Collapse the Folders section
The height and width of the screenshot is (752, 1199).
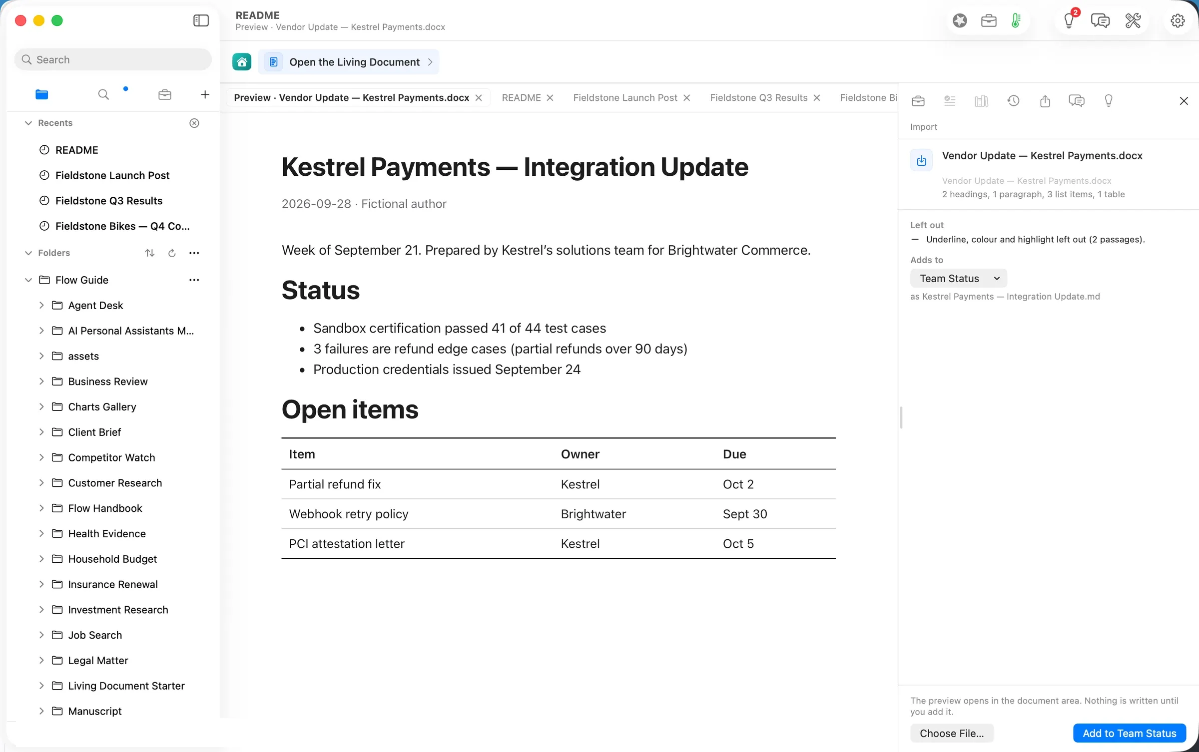(28, 253)
